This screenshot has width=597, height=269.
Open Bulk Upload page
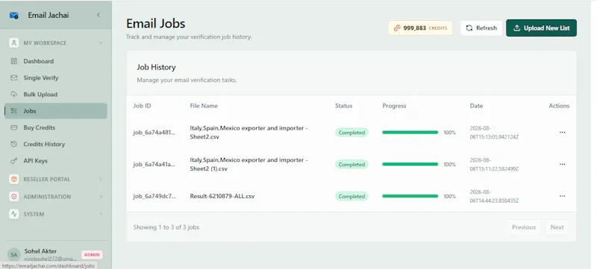tap(55, 94)
